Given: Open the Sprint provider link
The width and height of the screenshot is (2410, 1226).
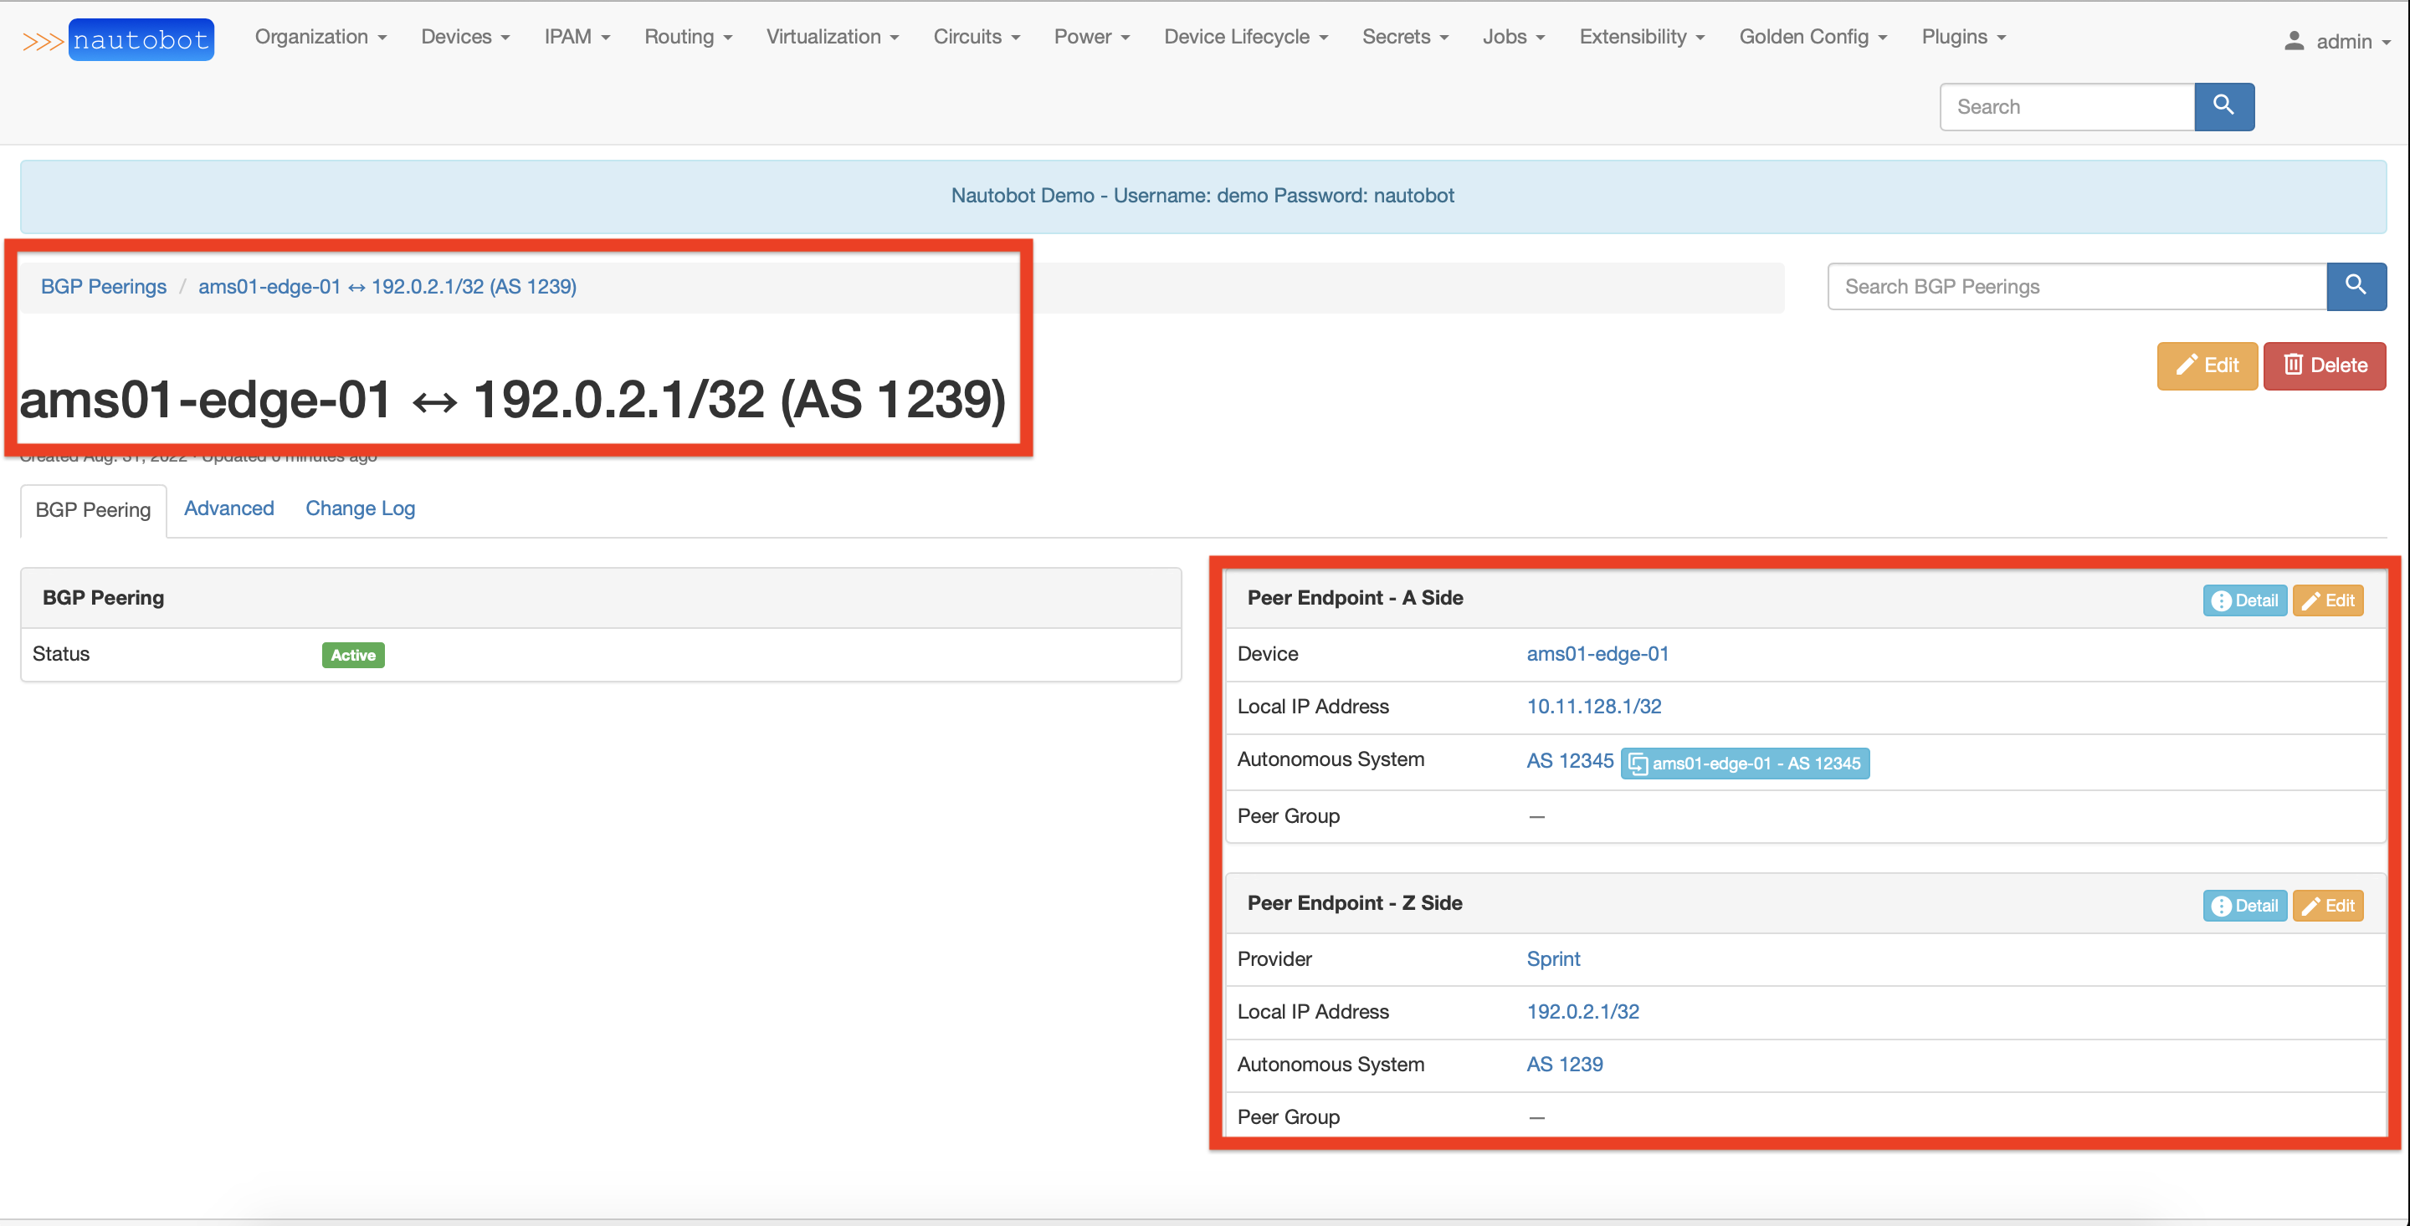Looking at the screenshot, I should point(1552,958).
